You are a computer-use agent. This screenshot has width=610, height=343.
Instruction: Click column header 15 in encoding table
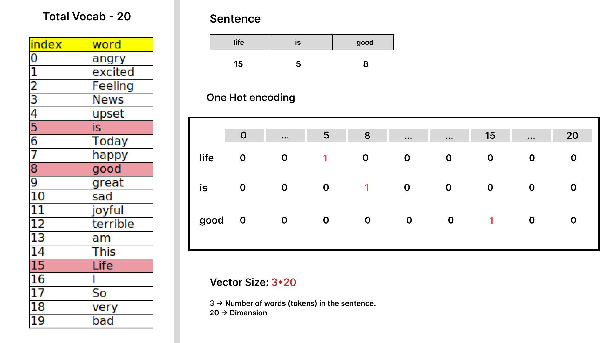[x=490, y=135]
